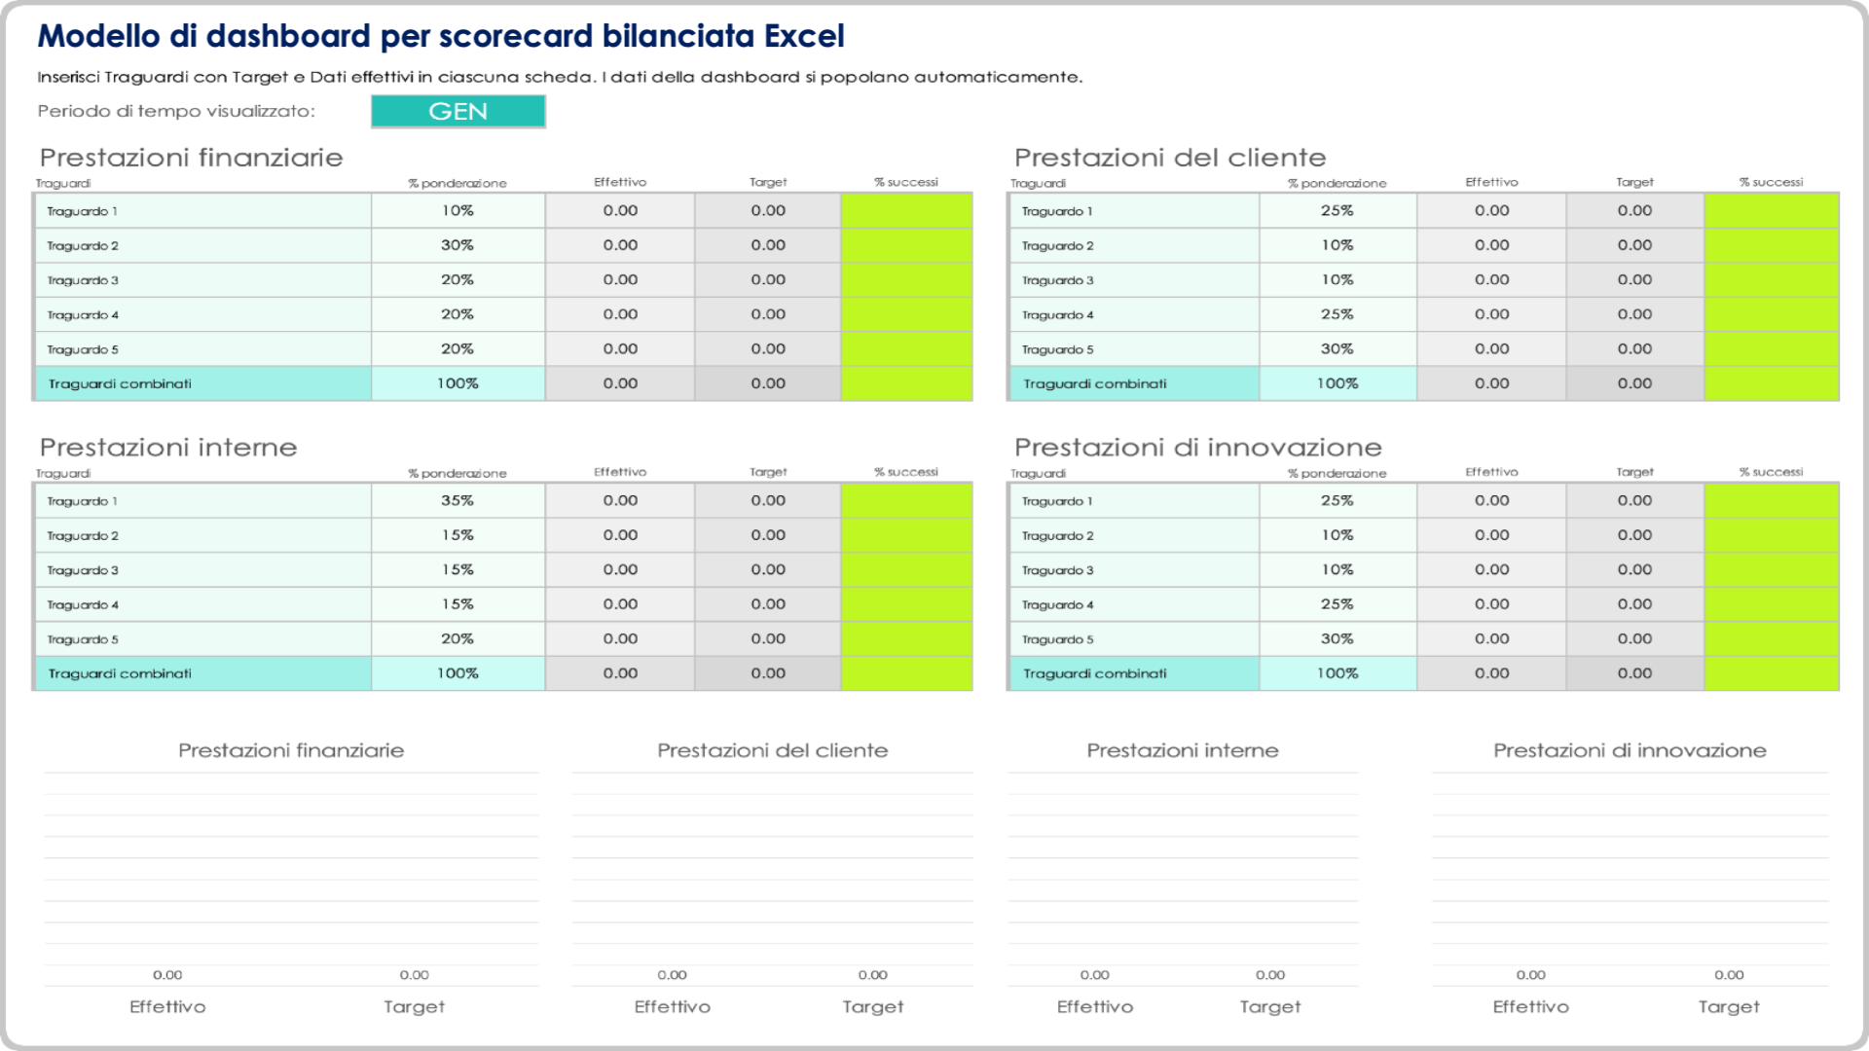
Task: Select Traguardo 4 in Prestazioni finanziarie table
Action: (x=202, y=314)
